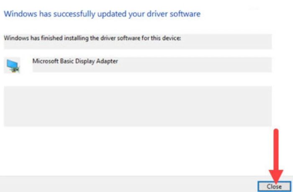This screenshot has width=293, height=192.
Task: Click the word 'Adapter' in the device name
Action: [107, 61]
